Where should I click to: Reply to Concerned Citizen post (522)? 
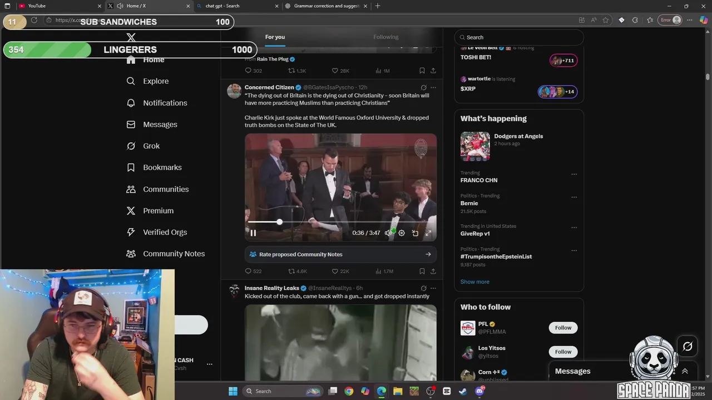point(254,271)
